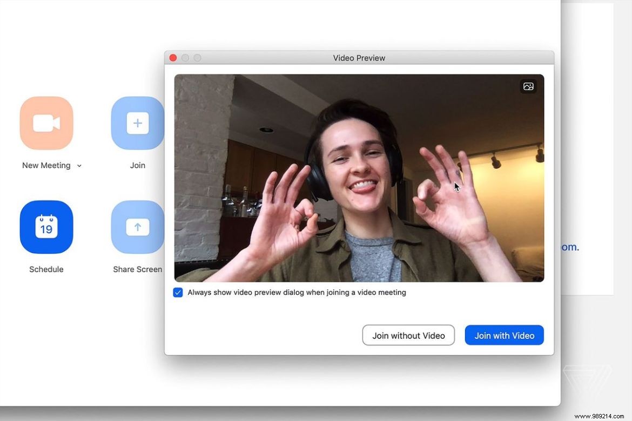The height and width of the screenshot is (421, 632).
Task: Click the chevron next to New Meeting label
Action: (79, 166)
